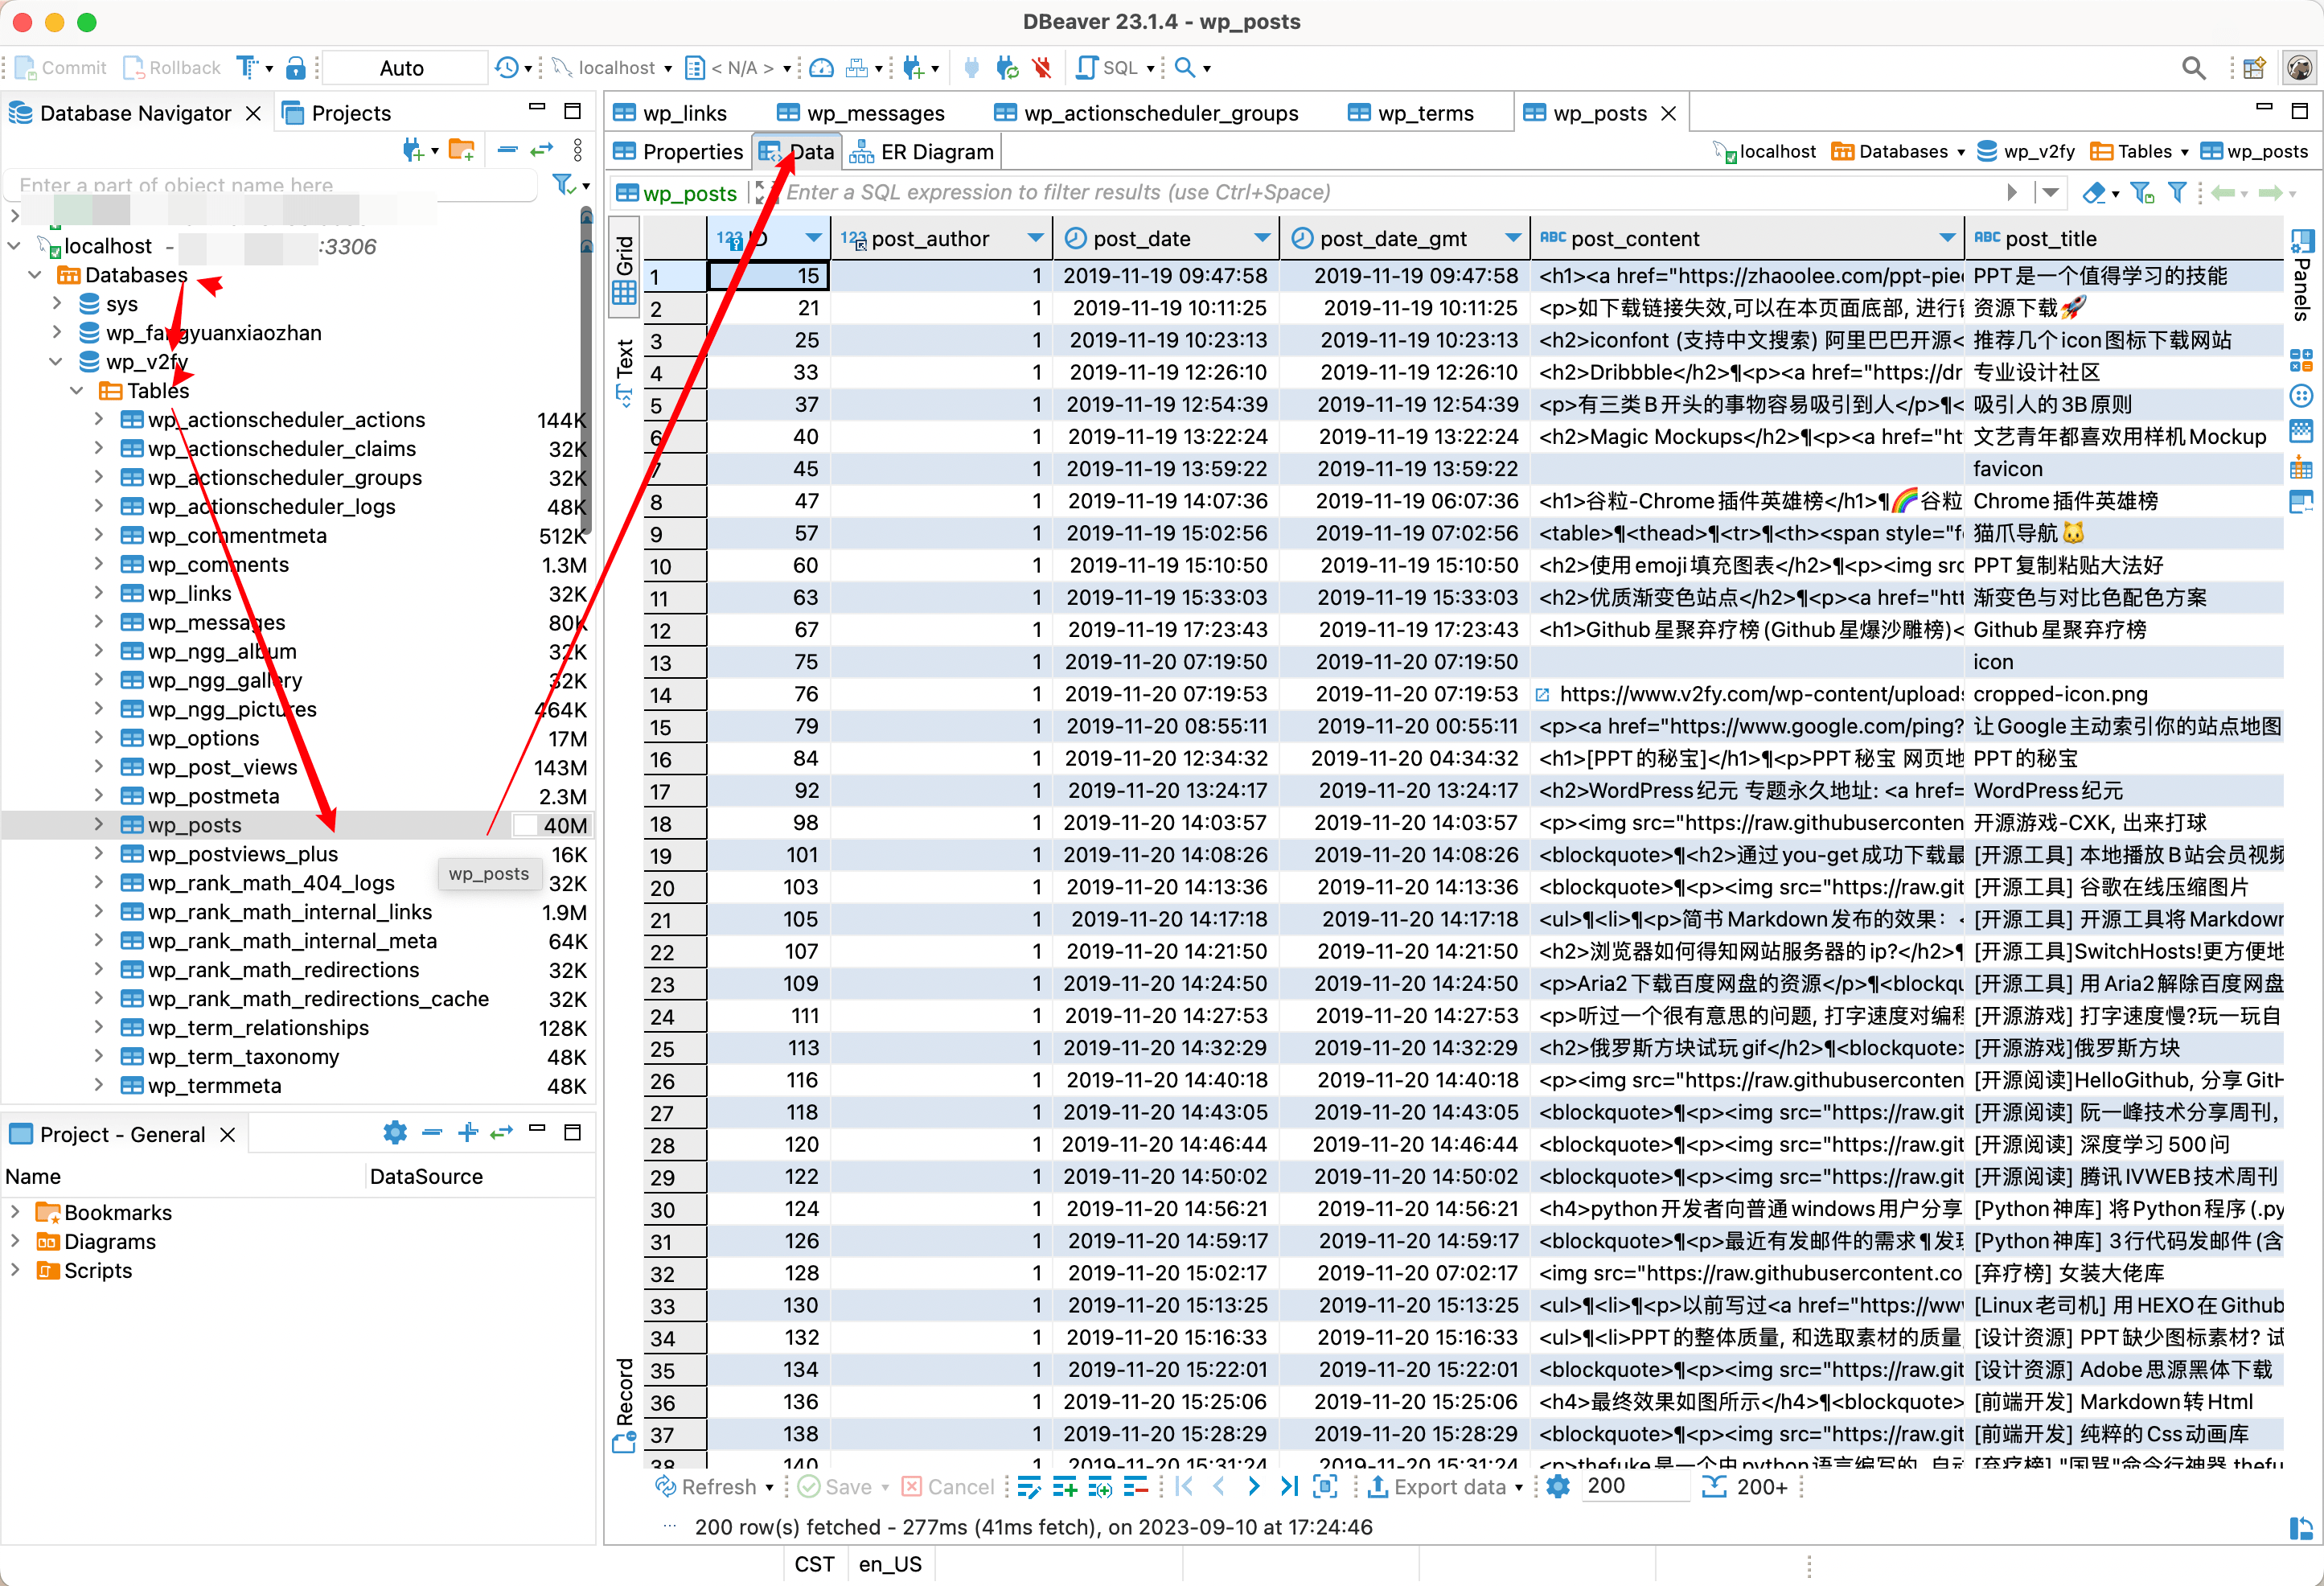The image size is (2324, 1586).
Task: Open navigator view menu three-dots icon
Action: (578, 150)
